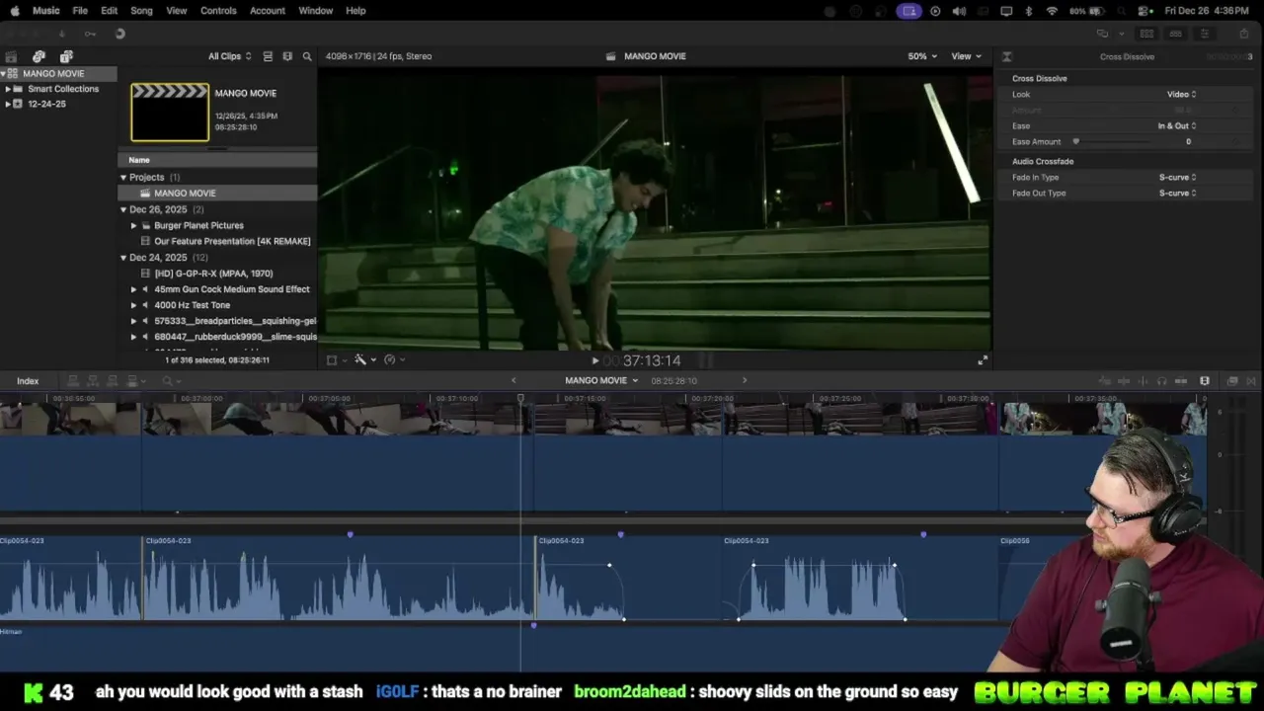
Task: Select Our Feature Presentation [4K REMAKE] clip
Action: coord(232,241)
